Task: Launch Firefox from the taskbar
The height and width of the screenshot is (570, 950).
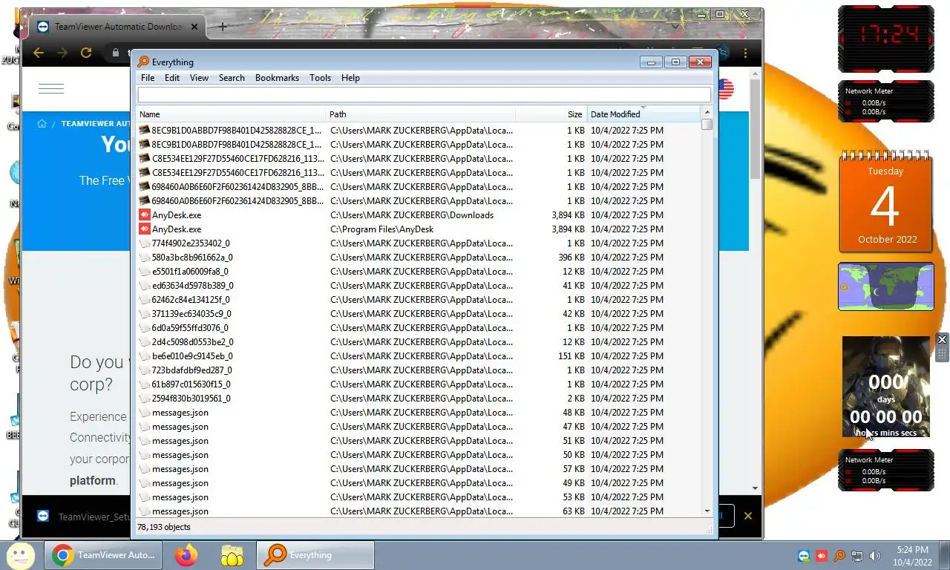Action: point(187,555)
